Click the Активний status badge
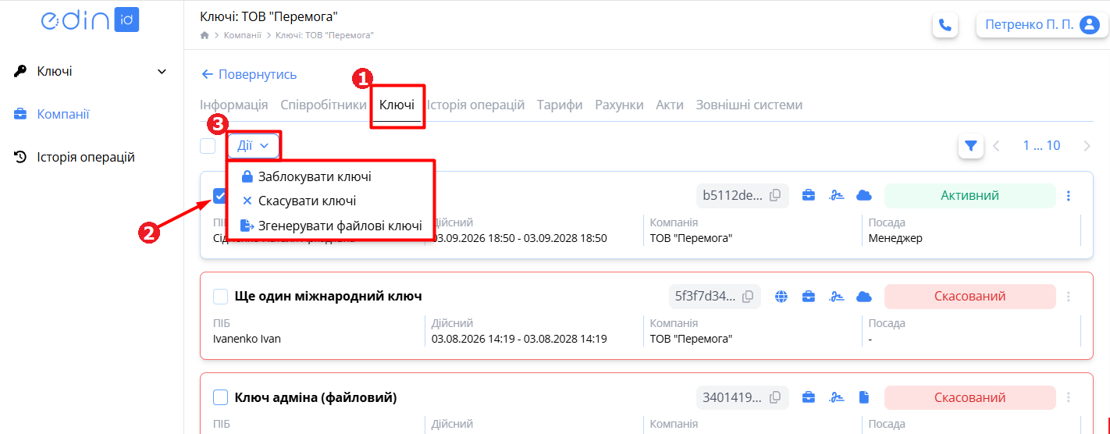 pyautogui.click(x=969, y=195)
